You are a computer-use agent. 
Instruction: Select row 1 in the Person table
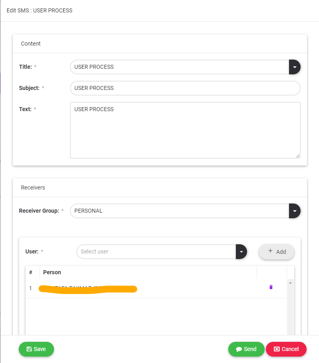[148, 289]
